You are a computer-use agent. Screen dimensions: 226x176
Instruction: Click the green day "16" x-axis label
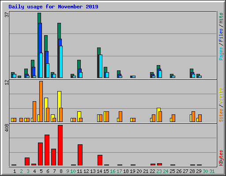pyautogui.click(x=113, y=171)
